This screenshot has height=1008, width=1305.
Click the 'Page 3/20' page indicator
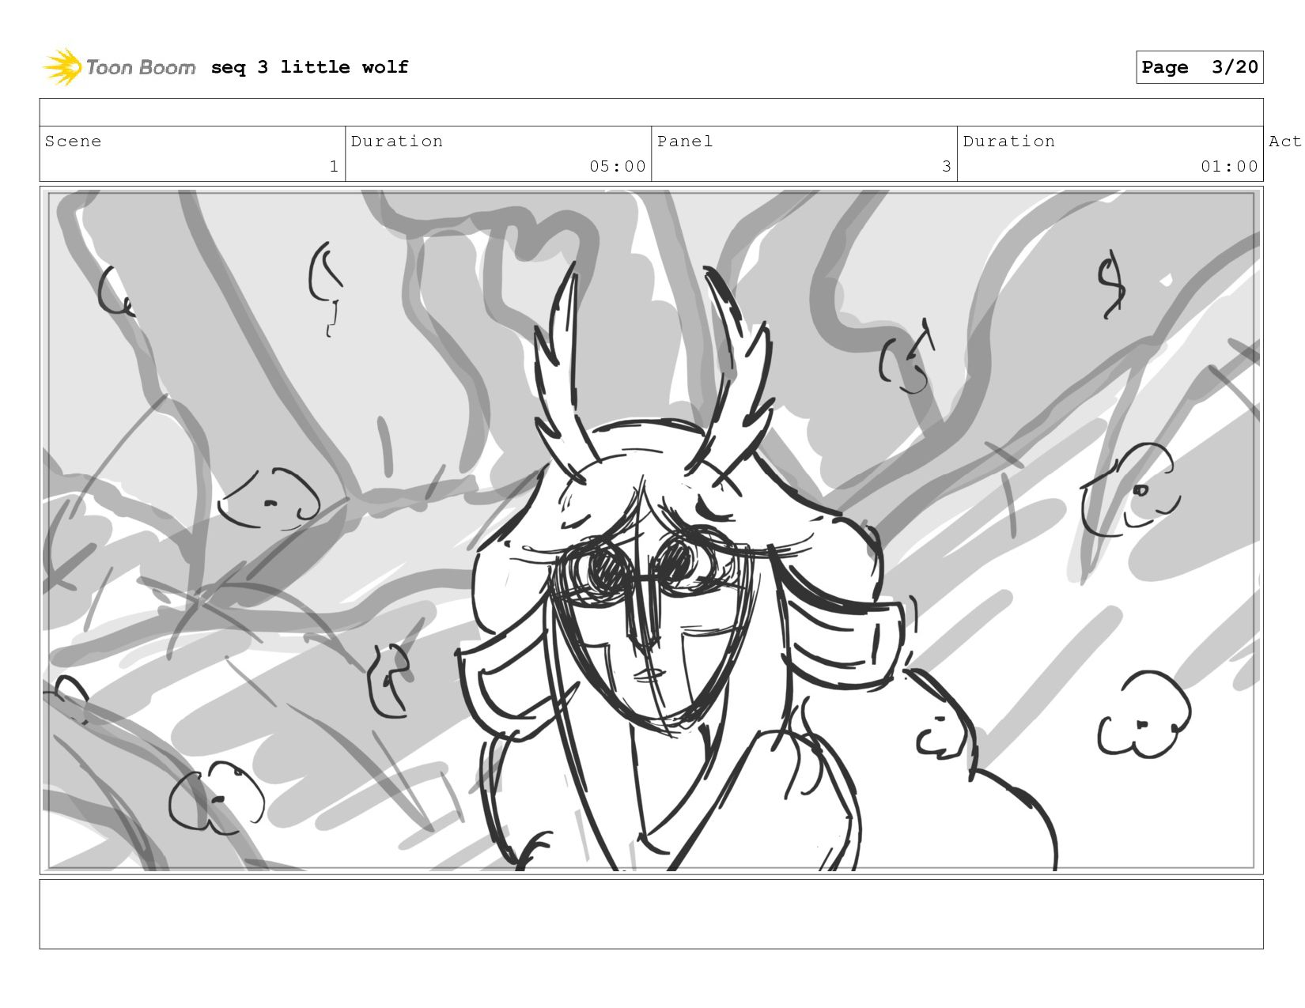click(1199, 67)
